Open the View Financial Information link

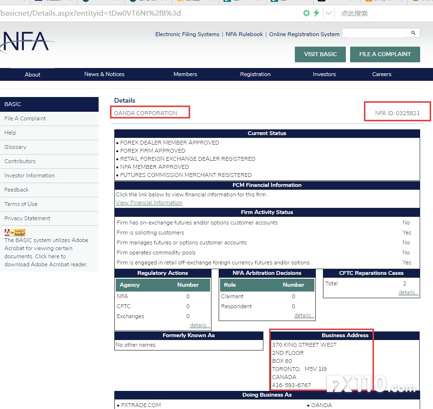click(x=149, y=203)
